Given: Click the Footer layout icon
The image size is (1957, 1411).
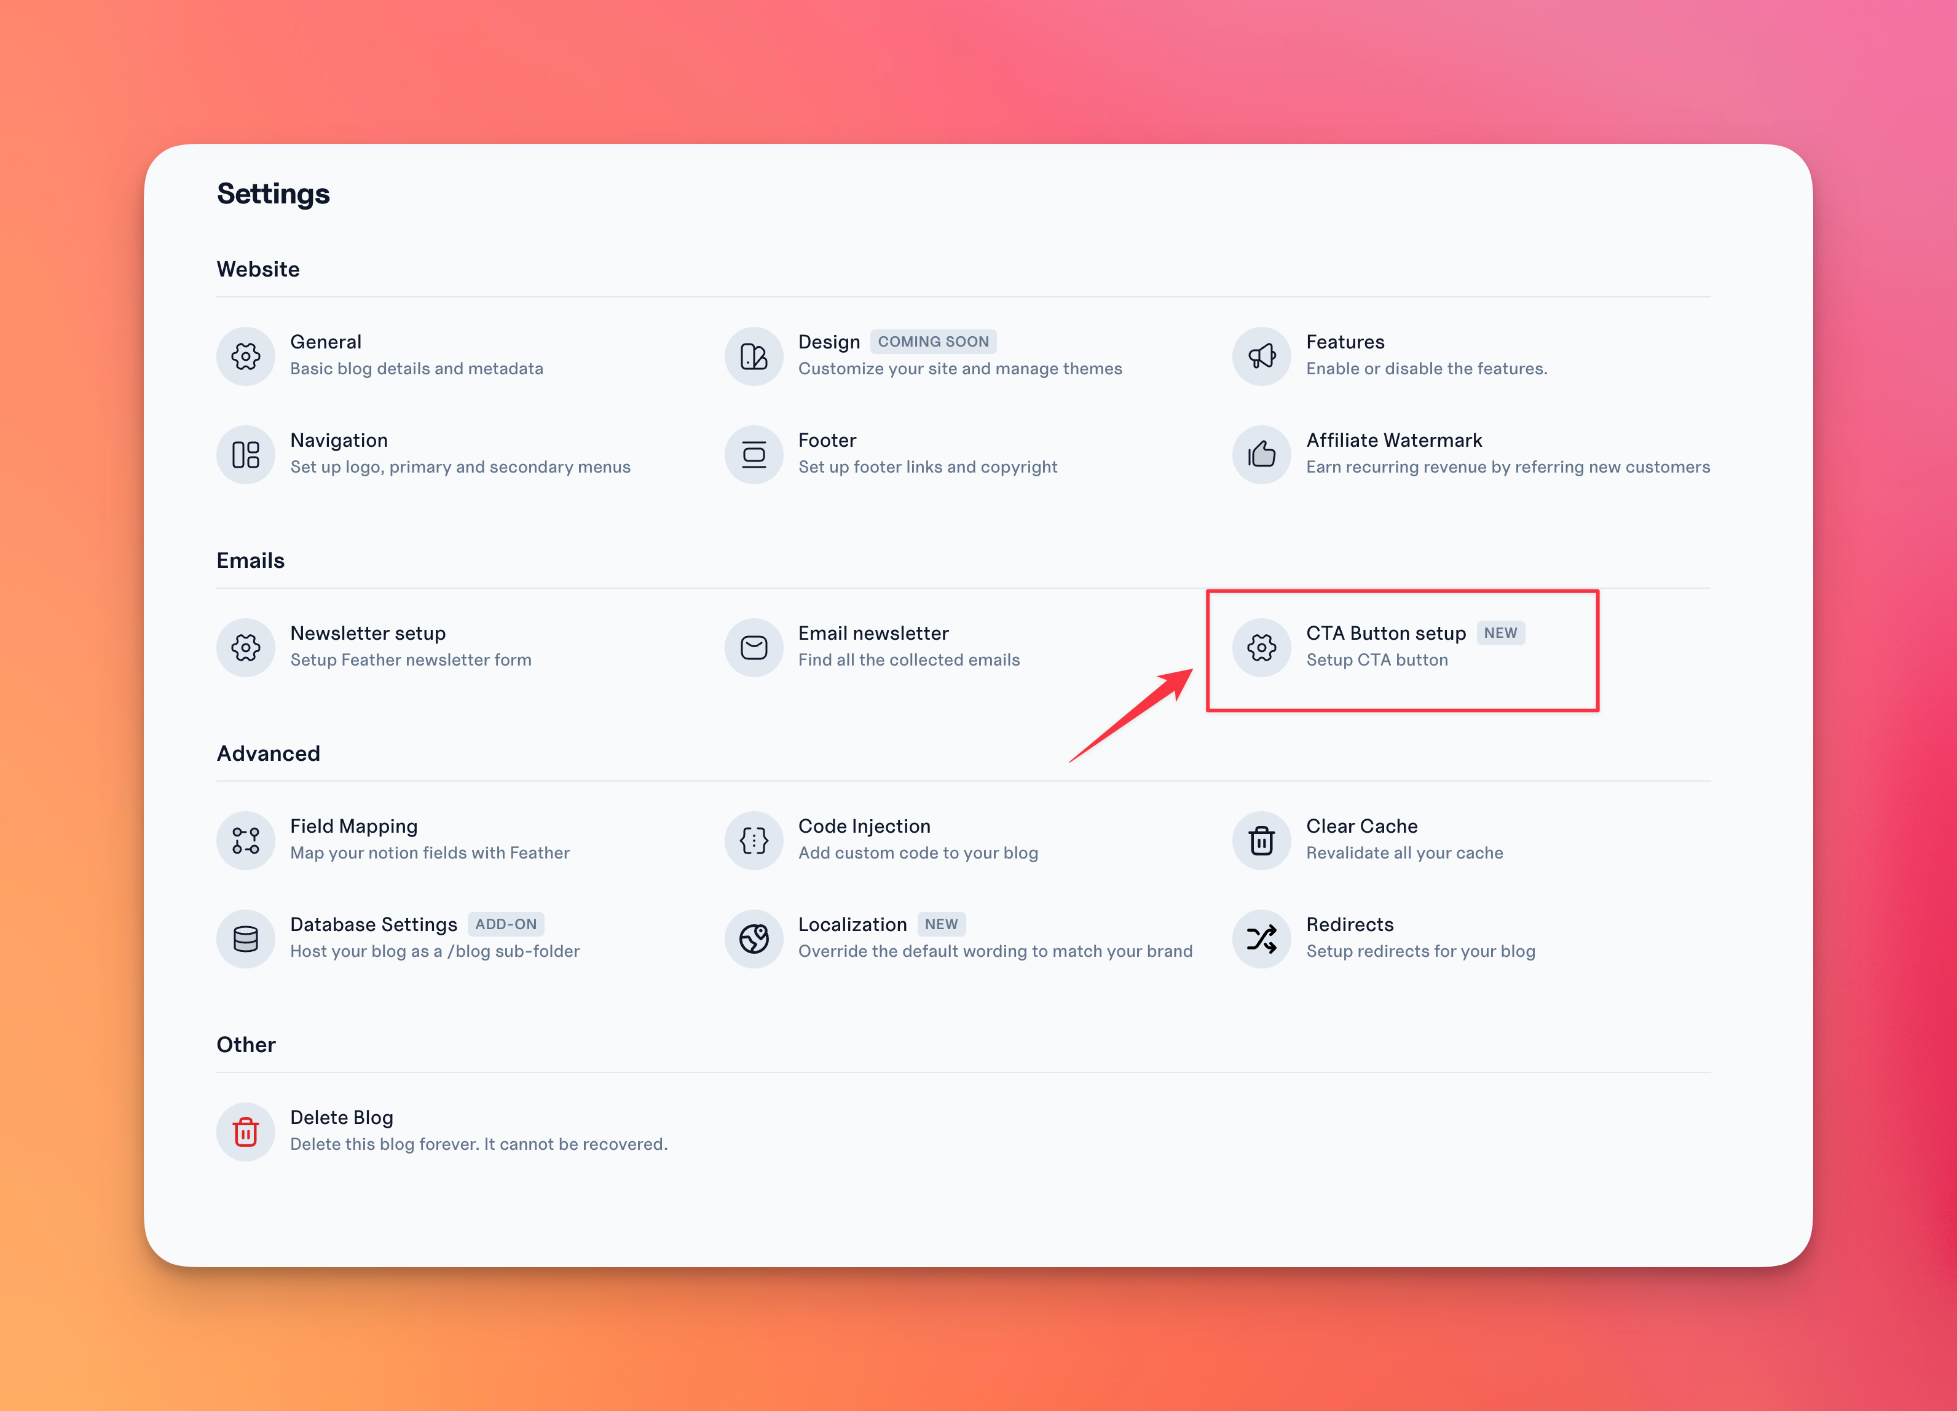Looking at the screenshot, I should (754, 454).
